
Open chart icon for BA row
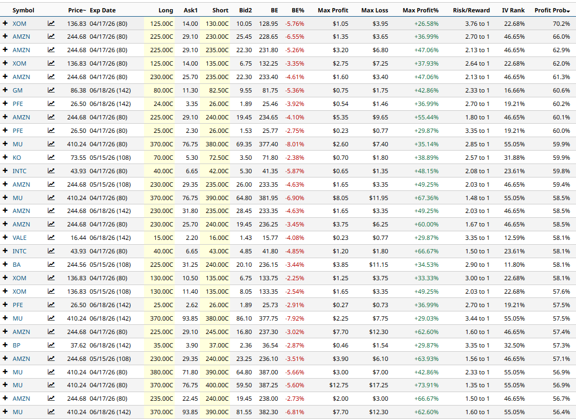click(x=51, y=265)
